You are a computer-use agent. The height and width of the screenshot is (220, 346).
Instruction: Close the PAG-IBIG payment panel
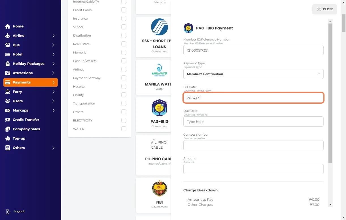324,9
